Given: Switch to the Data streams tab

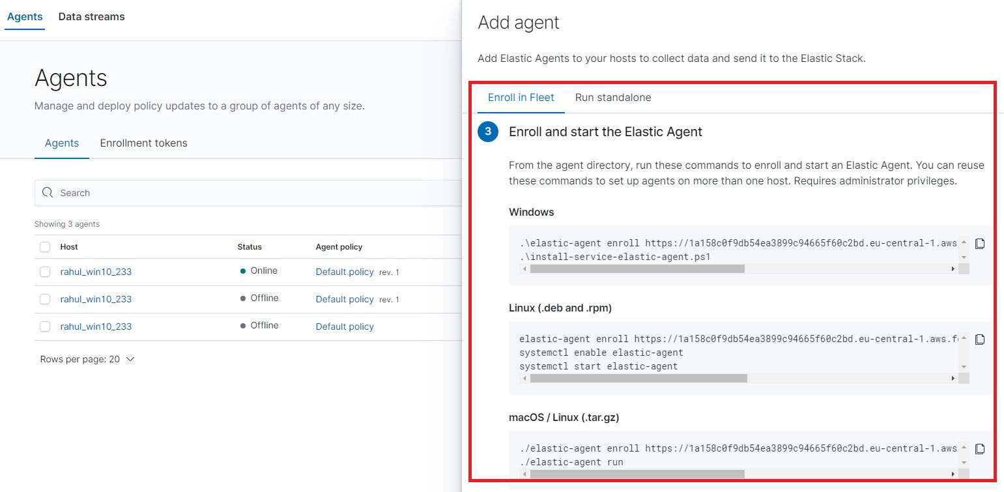Looking at the screenshot, I should click(x=91, y=16).
